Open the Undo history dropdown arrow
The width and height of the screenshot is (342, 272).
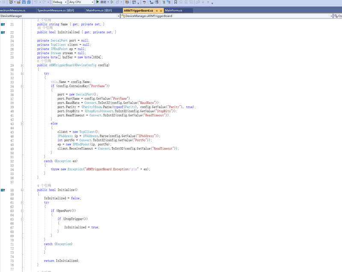pos(40,2)
